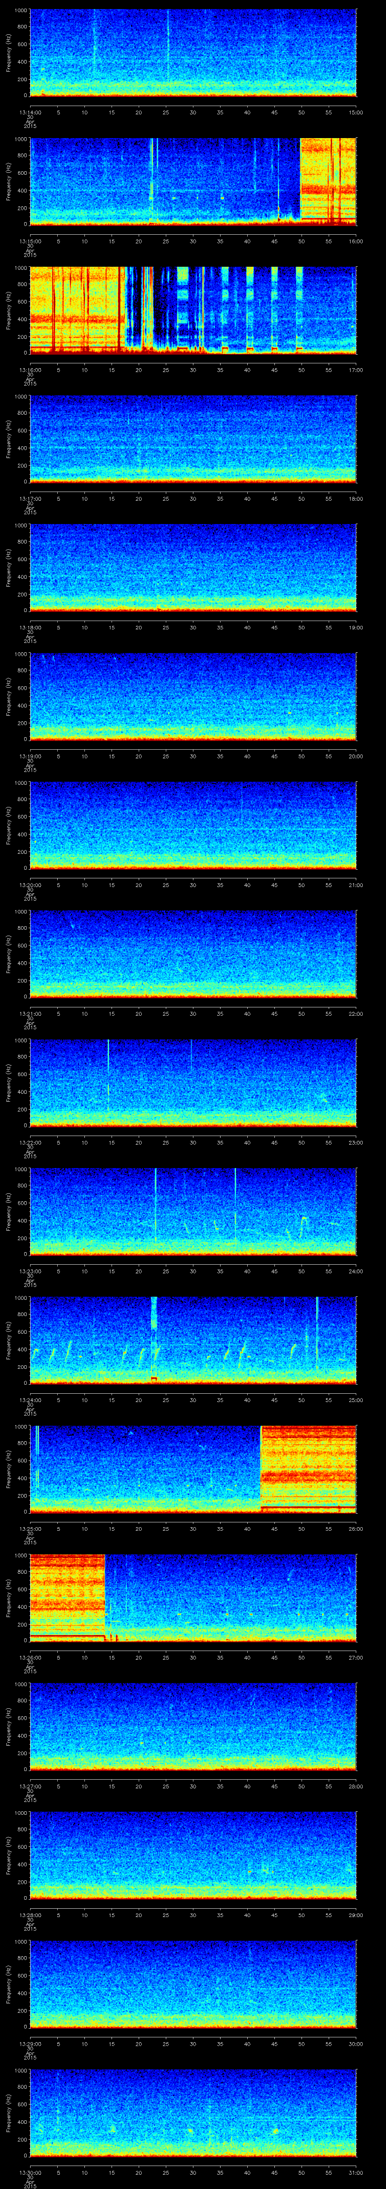Image resolution: width=386 pixels, height=2189 pixels.
Task: Click the spectrogram panel starting at 13:22:00
Action: point(193,1084)
